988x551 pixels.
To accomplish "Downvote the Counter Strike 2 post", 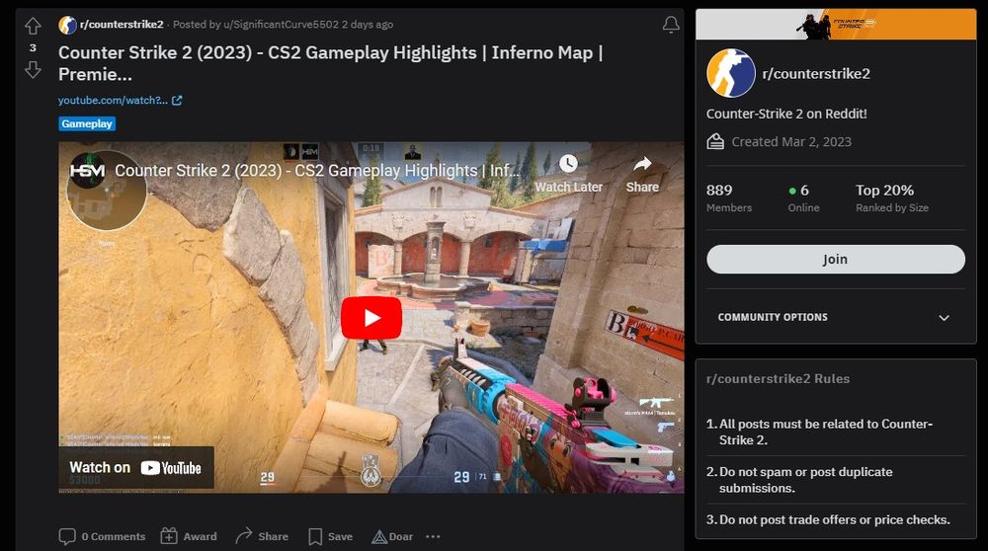I will tap(33, 69).
